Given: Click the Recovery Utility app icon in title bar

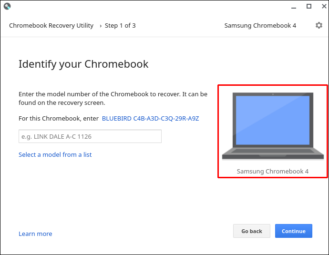Looking at the screenshot, I should point(7,6).
